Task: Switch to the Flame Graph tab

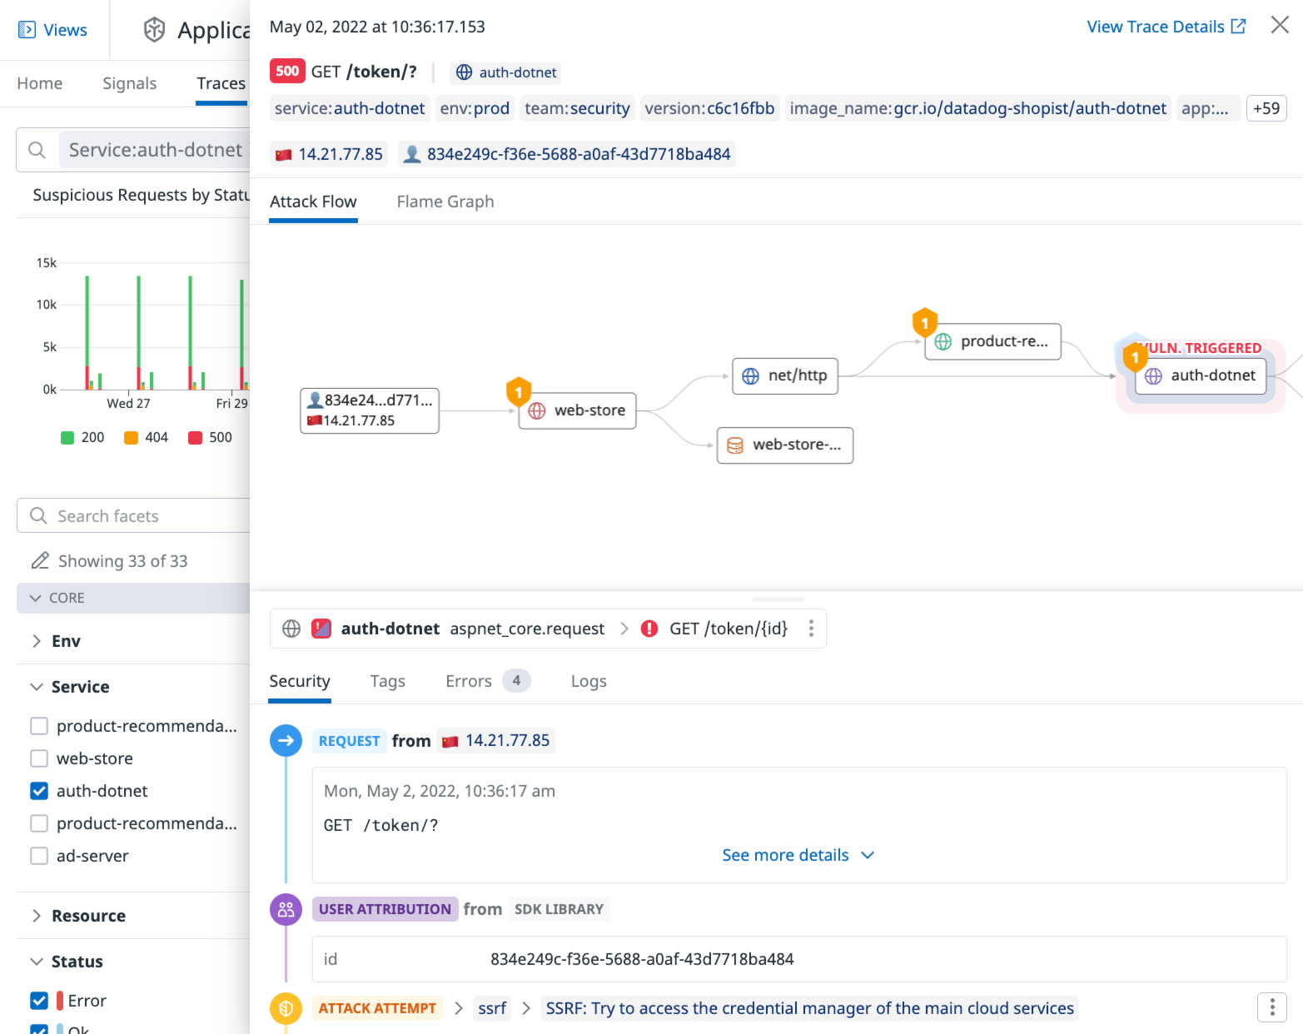Action: tap(445, 201)
